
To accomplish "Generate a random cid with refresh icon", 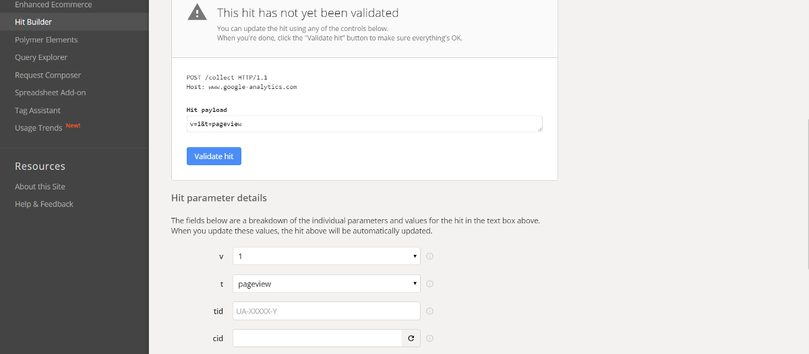I will 411,338.
